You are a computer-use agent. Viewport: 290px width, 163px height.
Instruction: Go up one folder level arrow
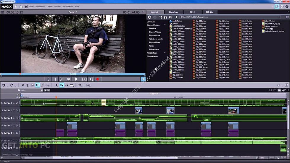[x=177, y=17]
